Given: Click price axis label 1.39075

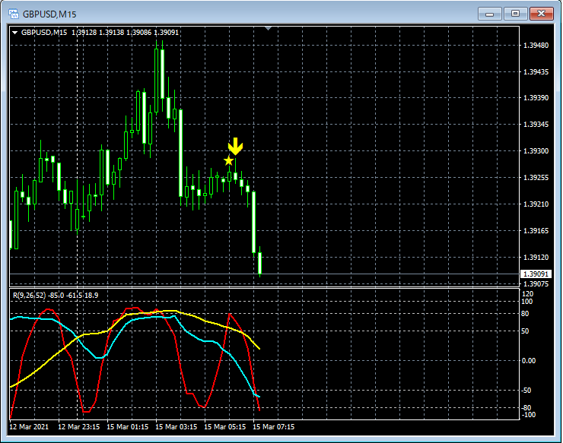Looking at the screenshot, I should (536, 283).
